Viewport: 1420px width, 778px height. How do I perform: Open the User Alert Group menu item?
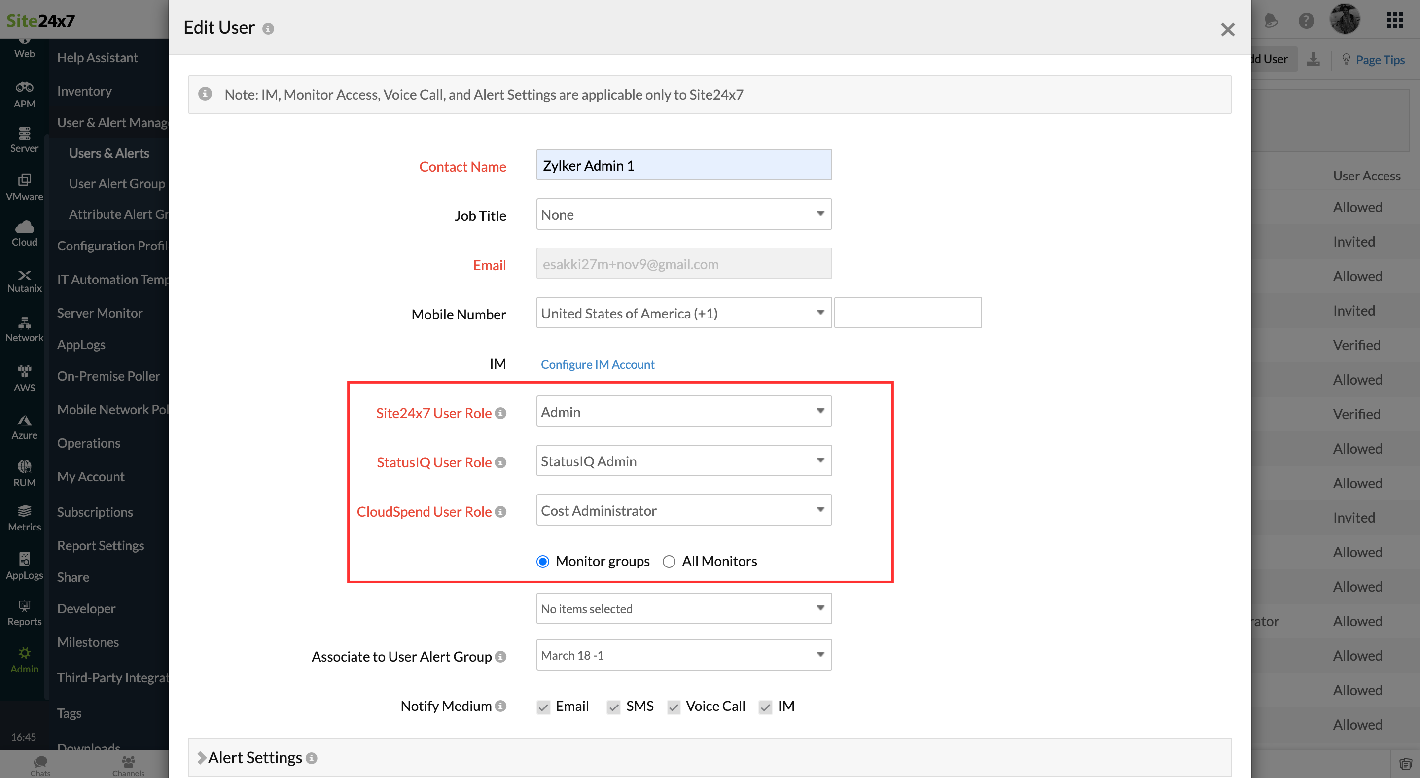[116, 183]
